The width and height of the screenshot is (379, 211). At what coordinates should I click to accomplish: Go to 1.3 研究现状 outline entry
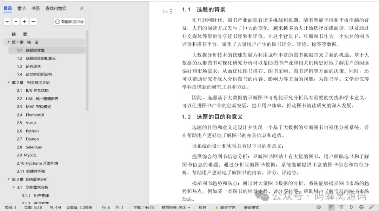29,66
